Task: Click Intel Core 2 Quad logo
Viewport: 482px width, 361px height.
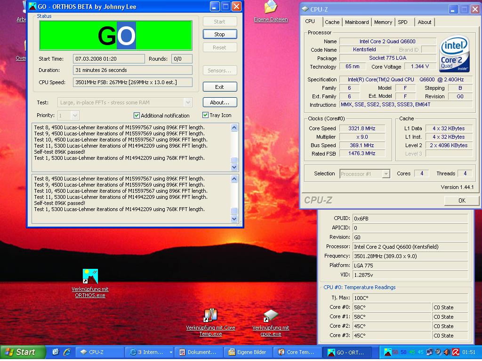Action: point(454,54)
